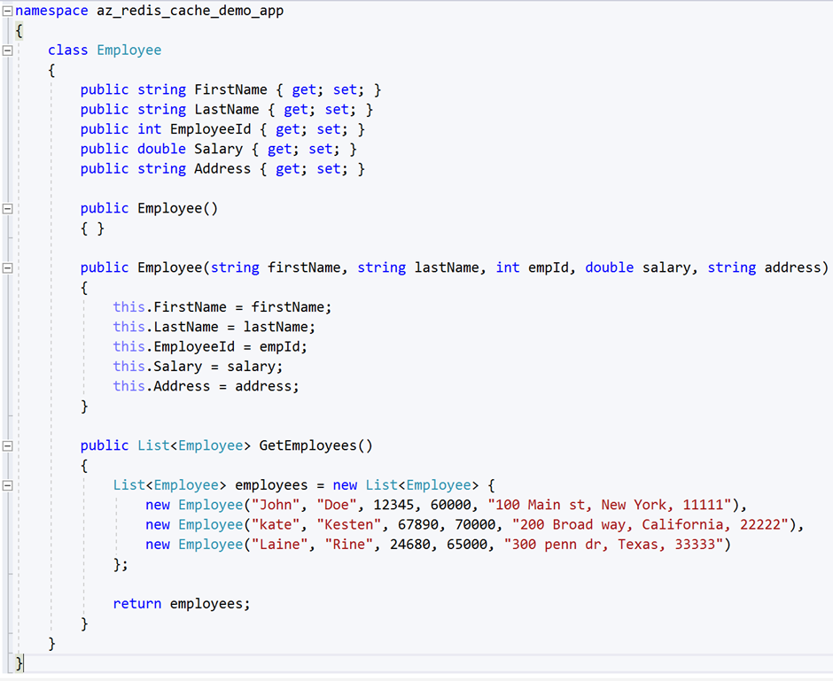Collapse the class Employee block
833x681 pixels.
[7, 51]
